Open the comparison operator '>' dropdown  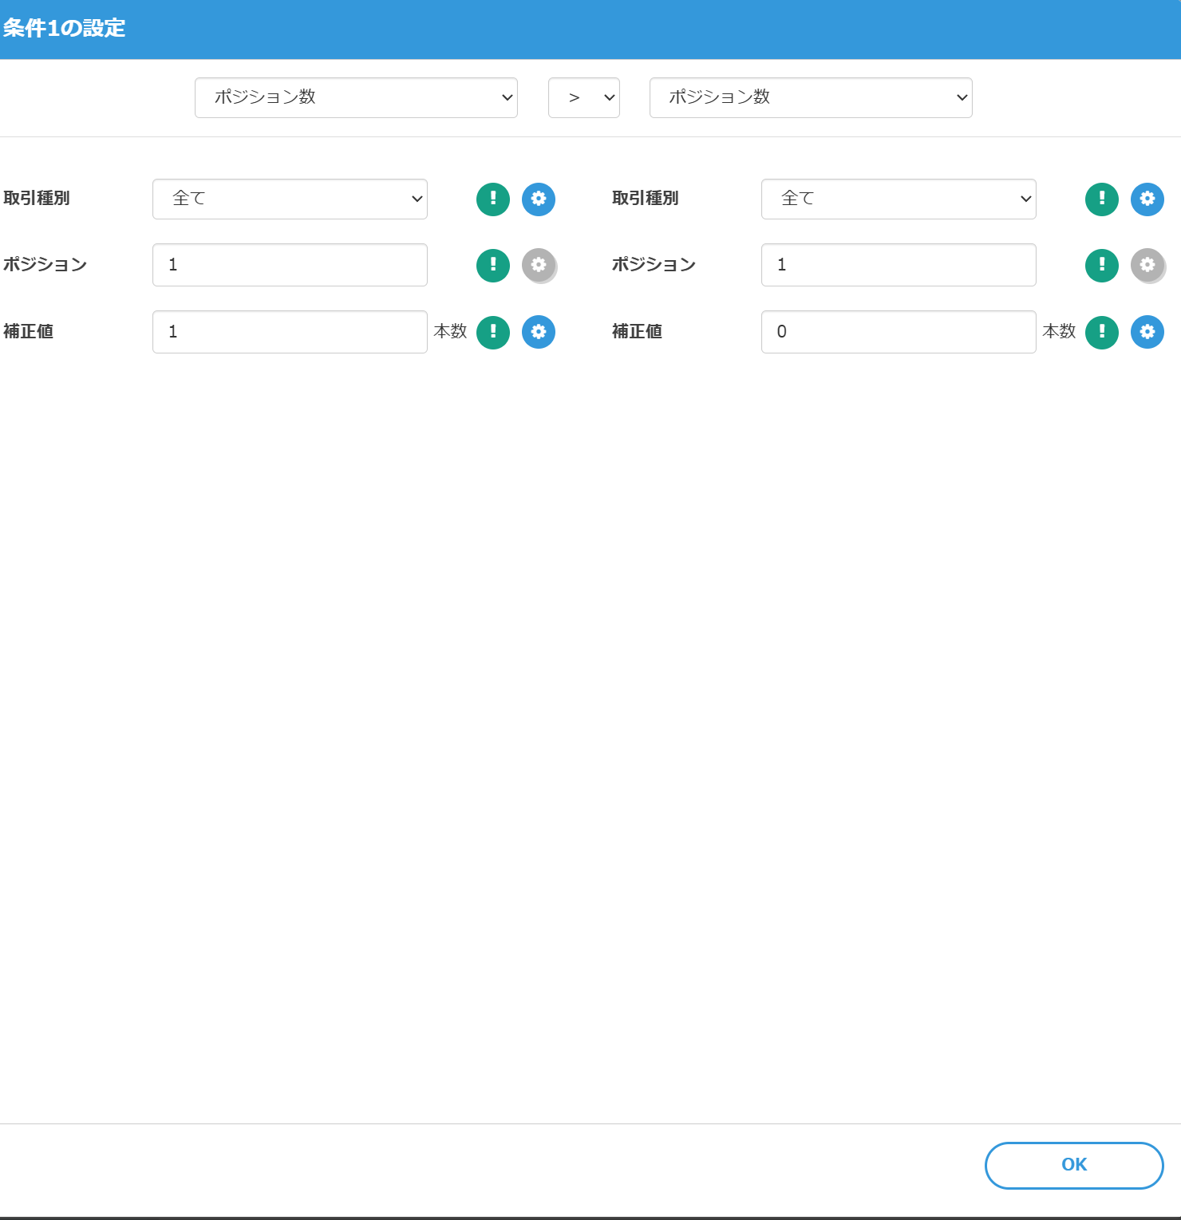coord(584,97)
